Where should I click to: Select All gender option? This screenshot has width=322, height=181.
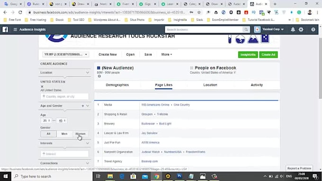[48, 134]
